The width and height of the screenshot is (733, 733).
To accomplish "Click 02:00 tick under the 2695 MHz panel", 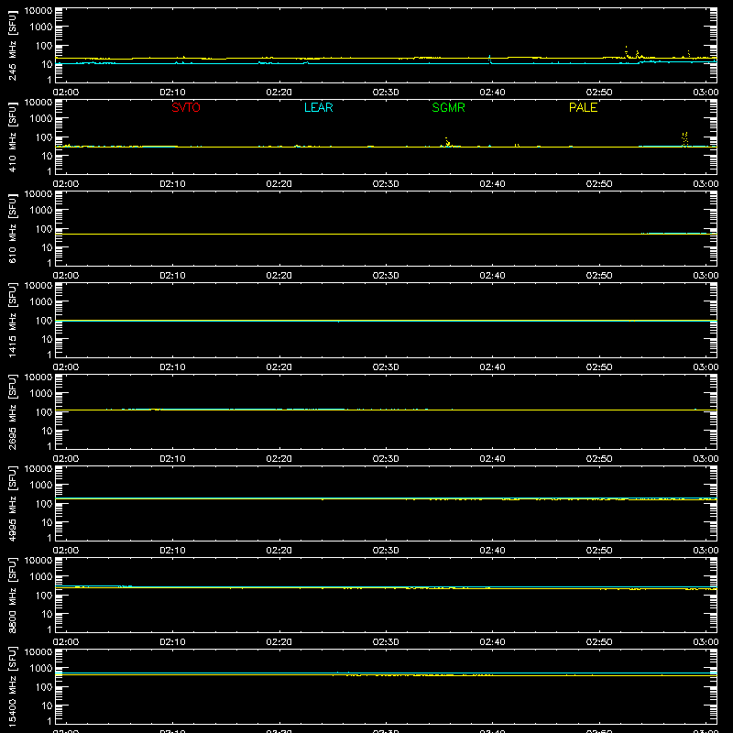I will tap(66, 459).
